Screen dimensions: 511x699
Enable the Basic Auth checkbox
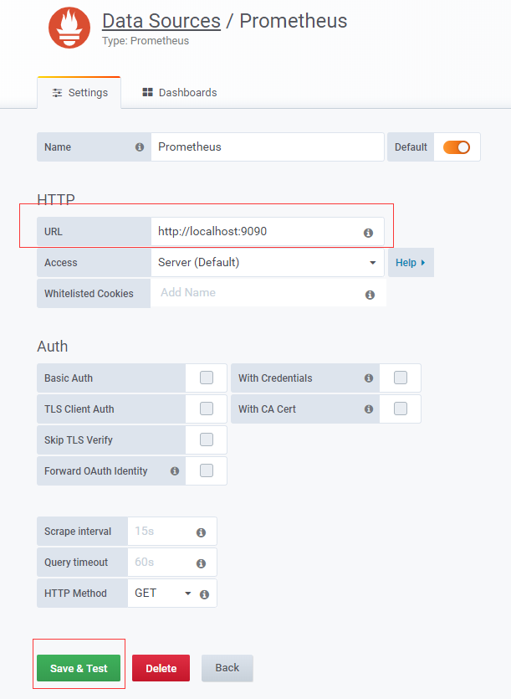click(207, 378)
